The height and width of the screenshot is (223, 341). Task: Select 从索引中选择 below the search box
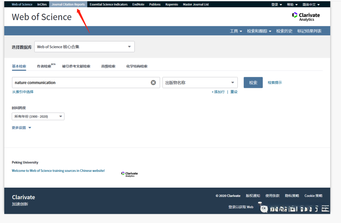click(x=23, y=92)
